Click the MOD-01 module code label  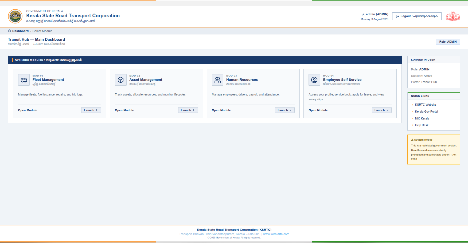(38, 76)
